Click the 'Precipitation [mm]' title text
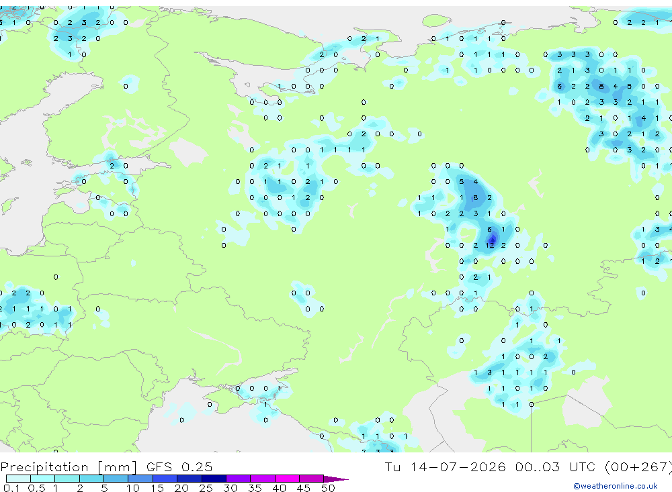The image size is (672, 492). (69, 466)
